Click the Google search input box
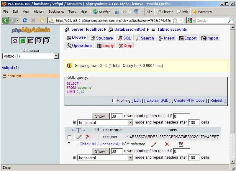This screenshot has width=236, height=171. coord(212,20)
